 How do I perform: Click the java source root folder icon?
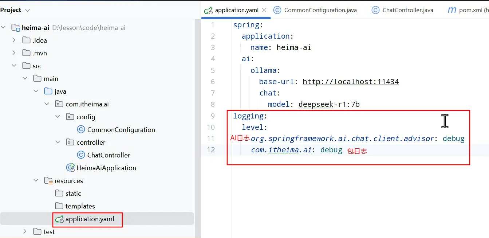[x=48, y=91]
